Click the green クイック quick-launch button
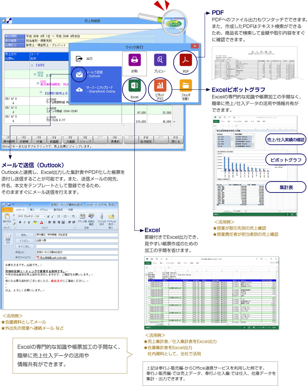 [x=174, y=24]
